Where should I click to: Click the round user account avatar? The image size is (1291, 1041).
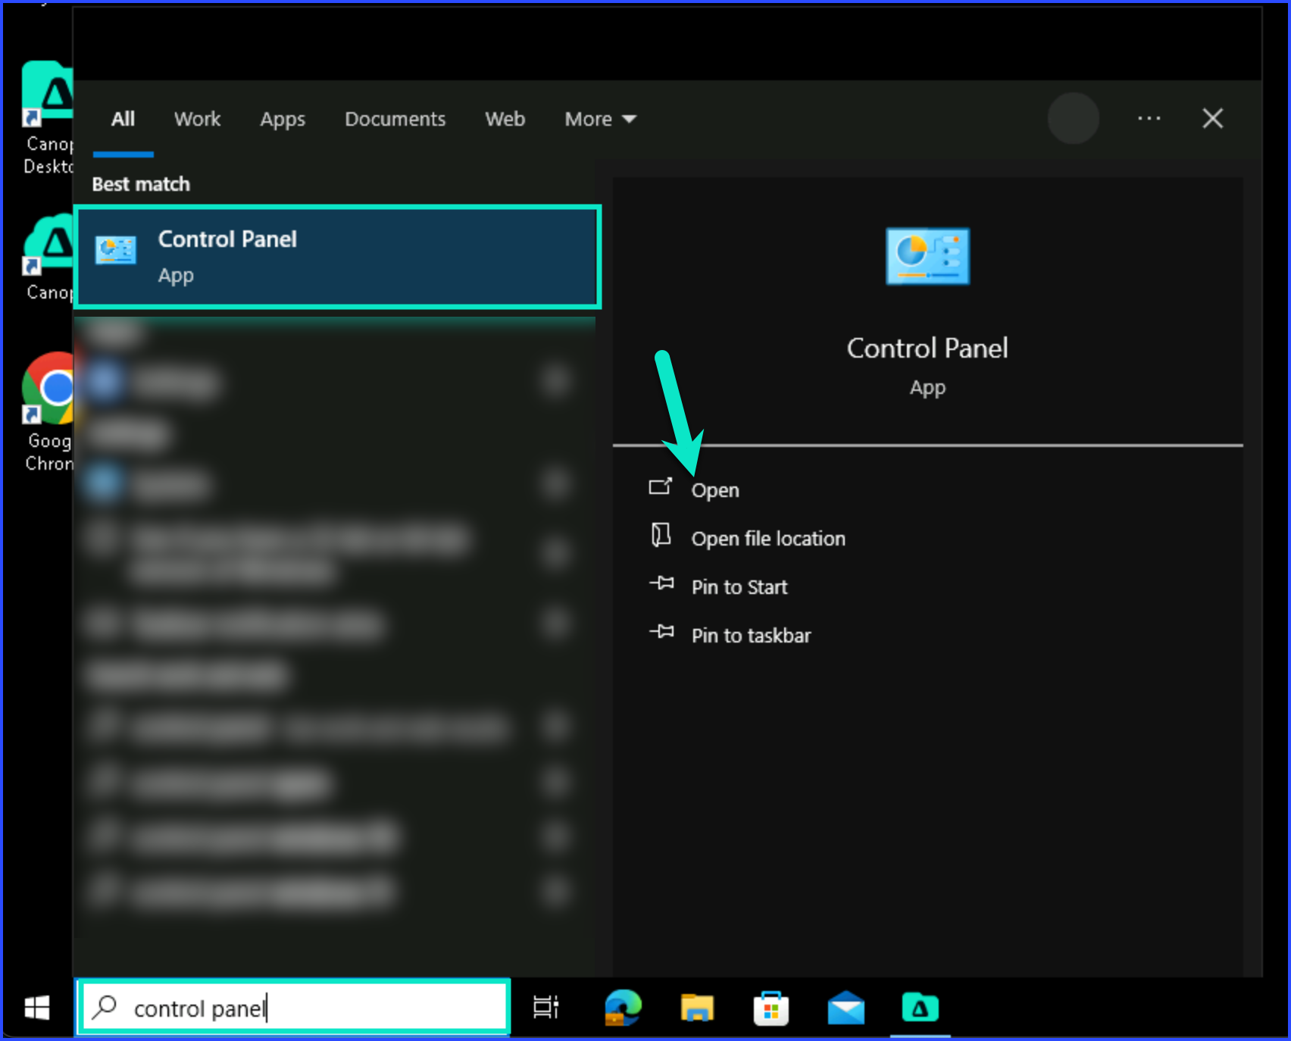pyautogui.click(x=1074, y=118)
